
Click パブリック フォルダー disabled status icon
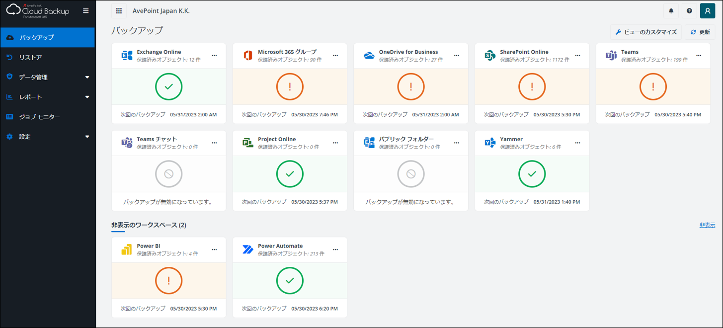(x=411, y=174)
